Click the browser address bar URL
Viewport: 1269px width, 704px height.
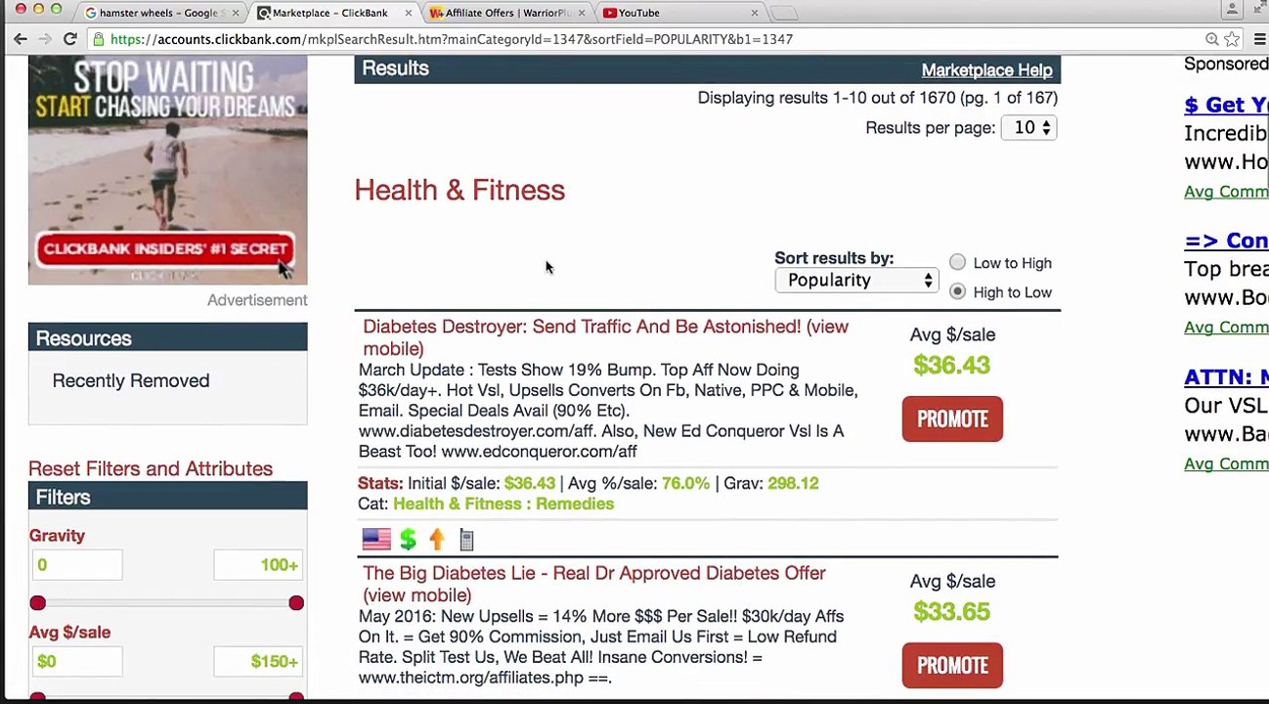click(x=452, y=39)
